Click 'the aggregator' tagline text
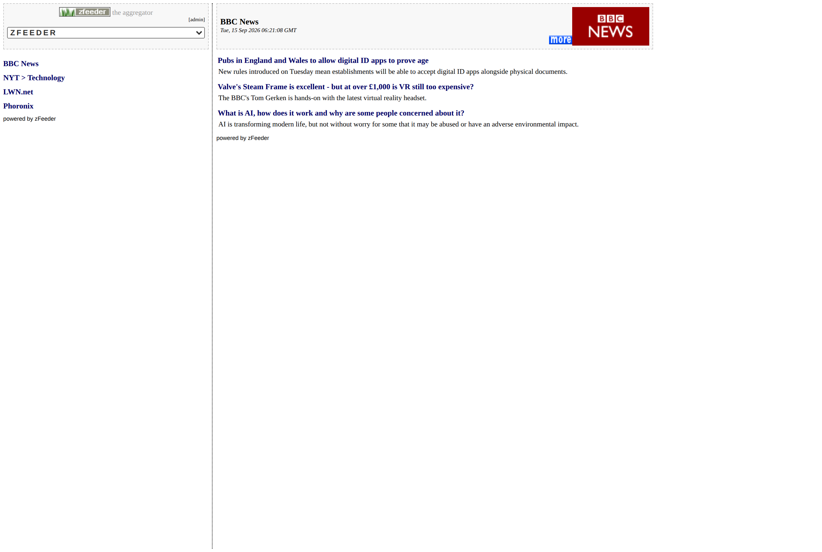Image resolution: width=822 pixels, height=552 pixels. [132, 13]
